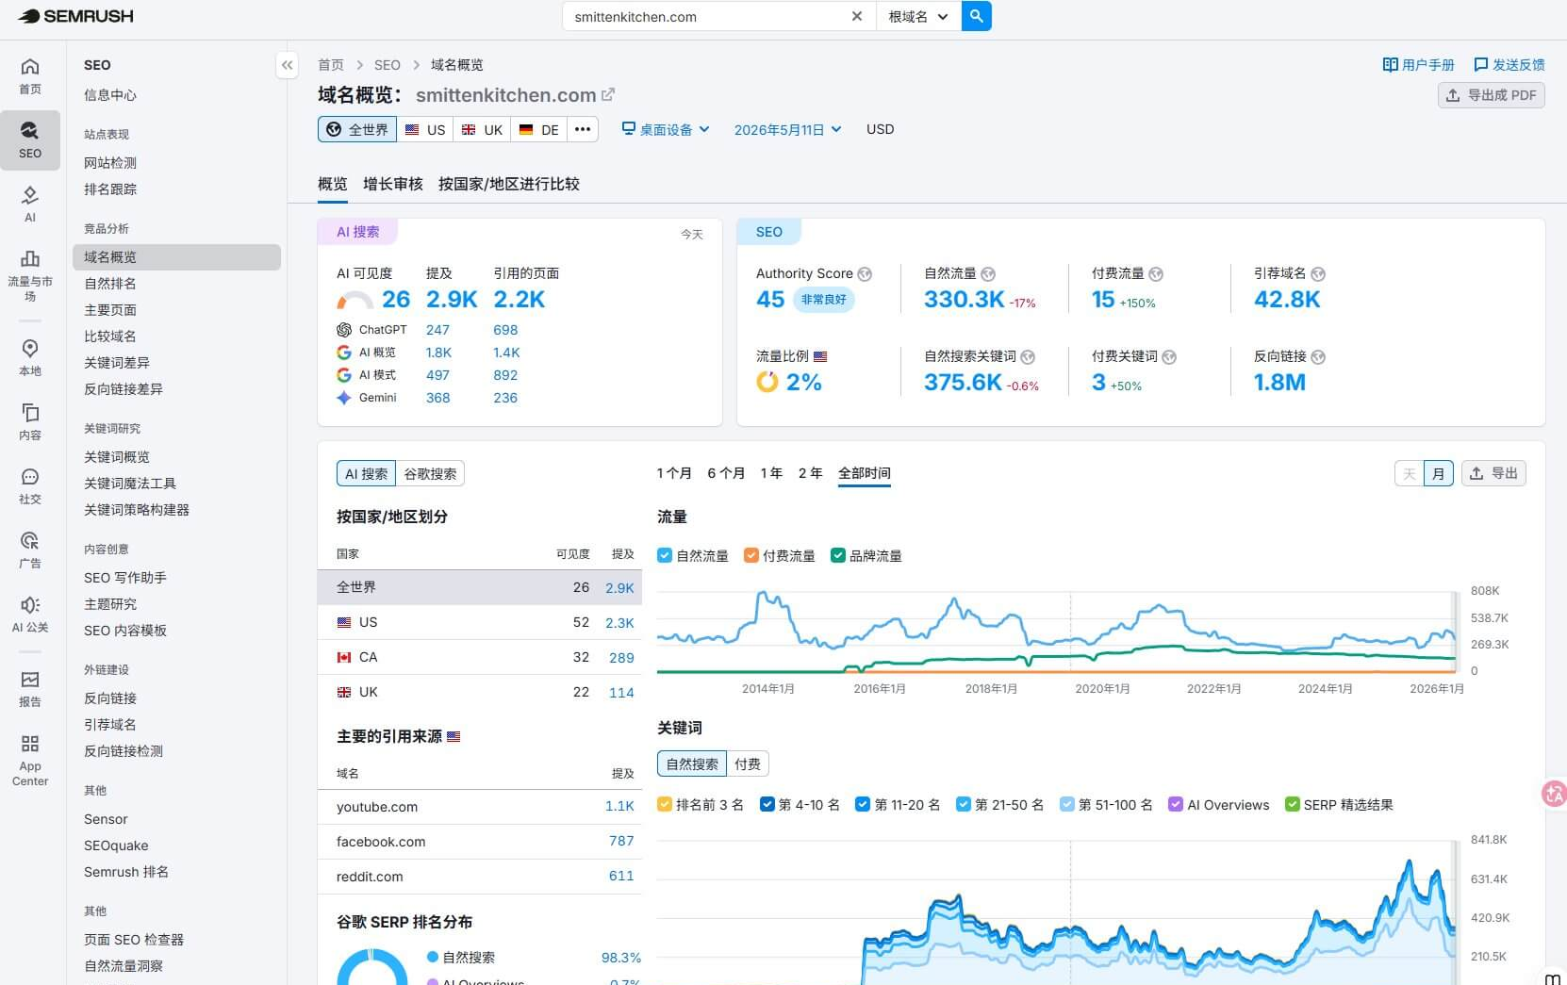The height and width of the screenshot is (985, 1567).
Task: Switch chart granularity to 月
Action: [1438, 473]
